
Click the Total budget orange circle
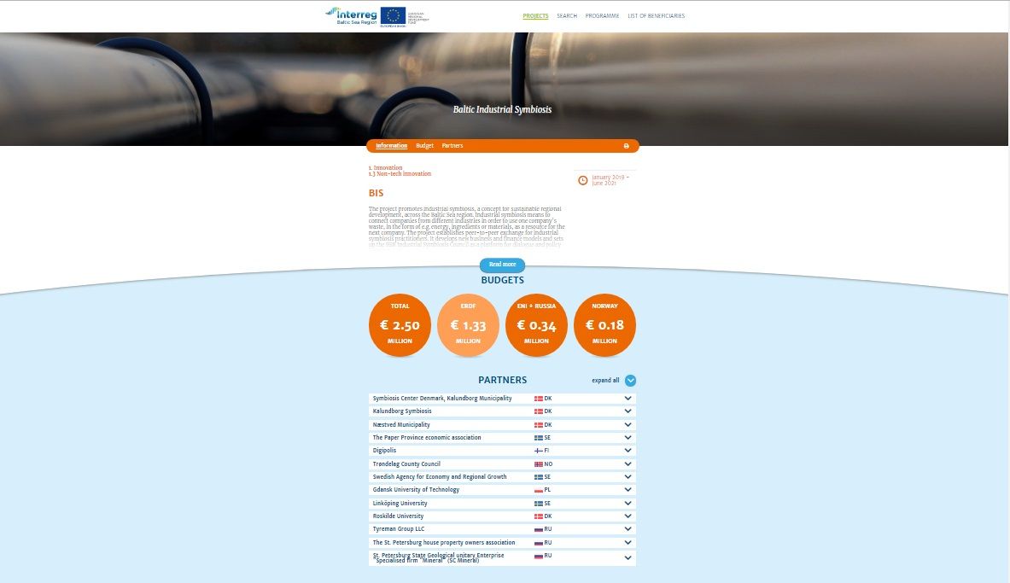point(400,325)
